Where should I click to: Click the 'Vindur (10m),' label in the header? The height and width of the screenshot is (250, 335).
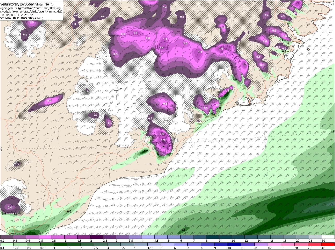point(44,4)
